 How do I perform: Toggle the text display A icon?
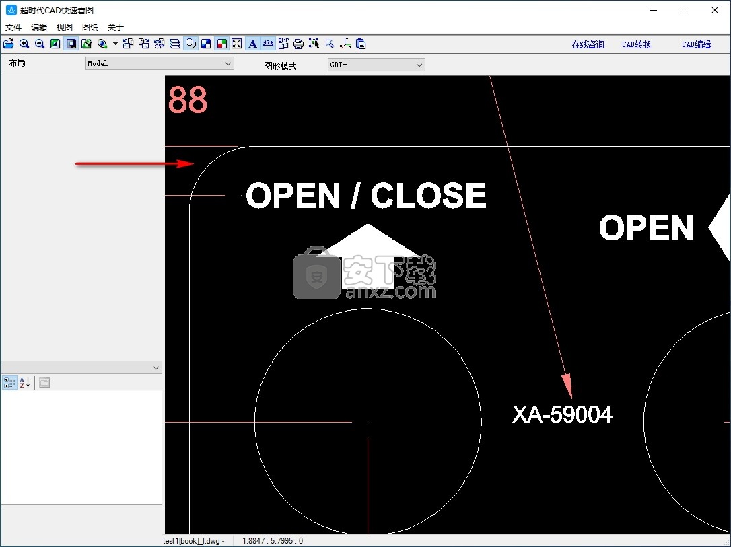[252, 44]
